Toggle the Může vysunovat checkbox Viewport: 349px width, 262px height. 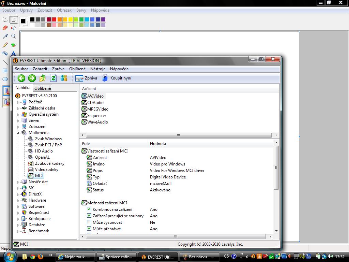pyautogui.click(x=89, y=222)
